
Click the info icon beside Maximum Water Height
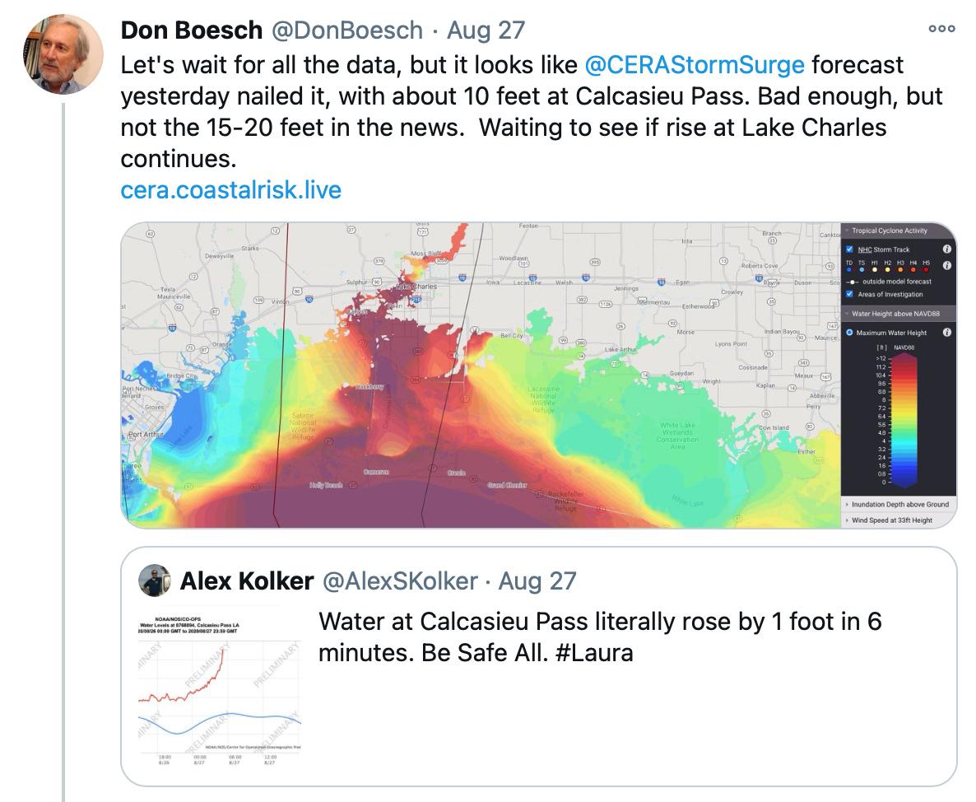pyautogui.click(x=948, y=333)
